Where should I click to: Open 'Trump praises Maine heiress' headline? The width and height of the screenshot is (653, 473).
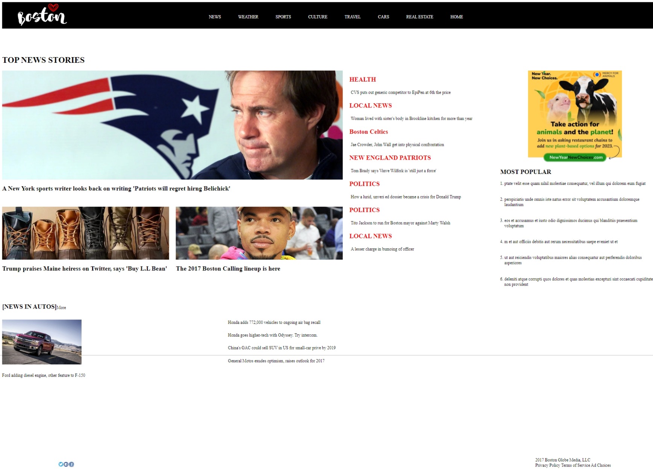pyautogui.click(x=85, y=269)
